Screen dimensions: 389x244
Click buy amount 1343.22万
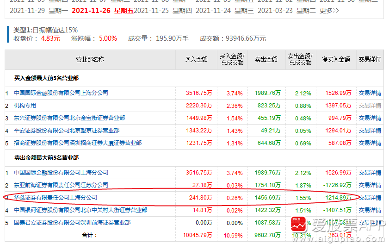pyautogui.click(x=199, y=131)
